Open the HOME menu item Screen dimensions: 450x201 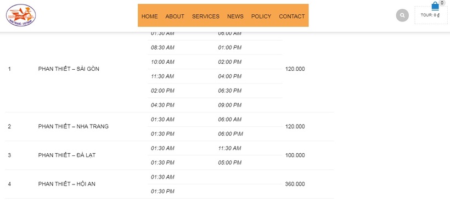point(149,16)
